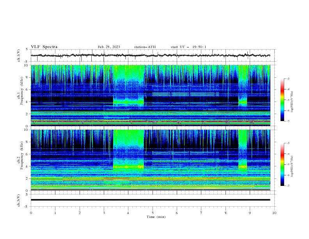
Task: Click the "VLF Spectra" title text
Action: (x=44, y=47)
